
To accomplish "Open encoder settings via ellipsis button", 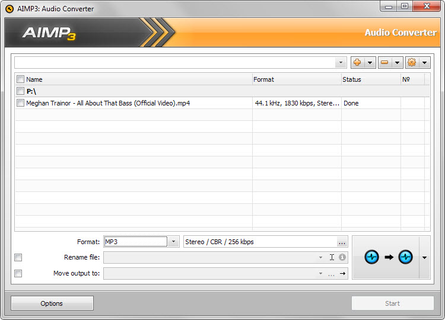I will coord(342,242).
